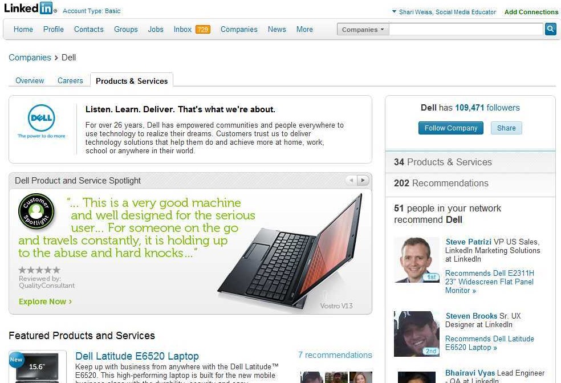Image resolution: width=561 pixels, height=383 pixels.
Task: Focus the top search input field
Action: click(x=466, y=29)
